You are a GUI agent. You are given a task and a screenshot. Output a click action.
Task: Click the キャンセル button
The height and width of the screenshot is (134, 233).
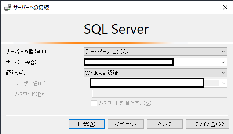tap(126, 124)
